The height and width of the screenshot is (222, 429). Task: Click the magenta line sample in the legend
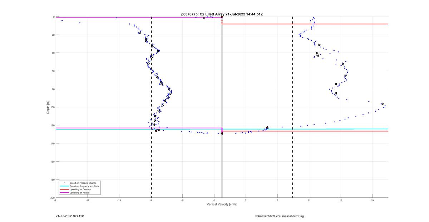click(x=64, y=193)
